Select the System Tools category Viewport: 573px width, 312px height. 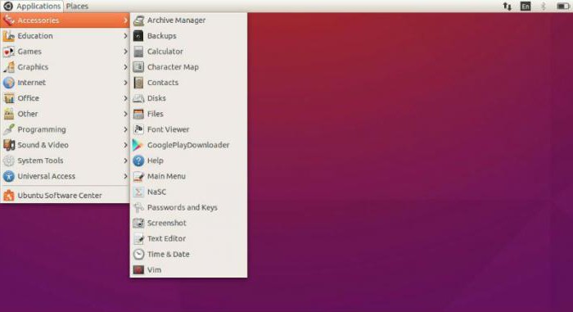pyautogui.click(x=65, y=161)
